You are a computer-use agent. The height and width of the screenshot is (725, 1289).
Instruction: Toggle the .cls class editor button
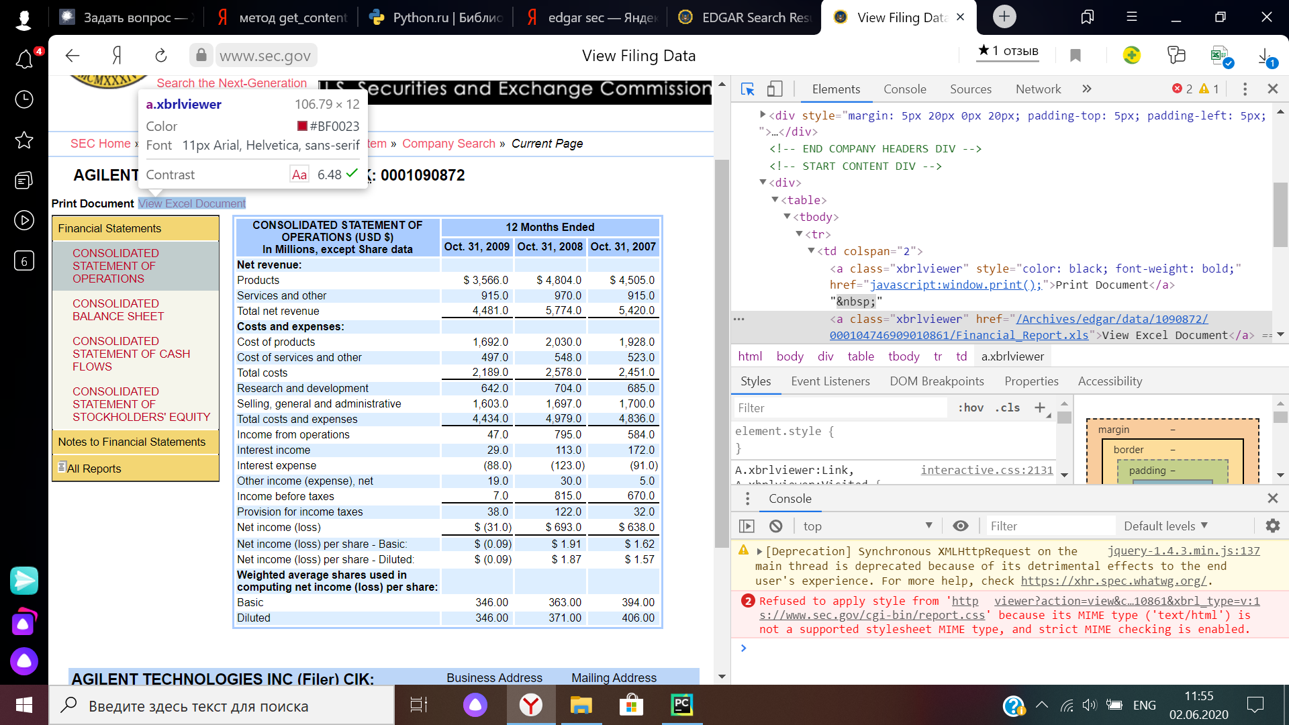(x=1008, y=407)
